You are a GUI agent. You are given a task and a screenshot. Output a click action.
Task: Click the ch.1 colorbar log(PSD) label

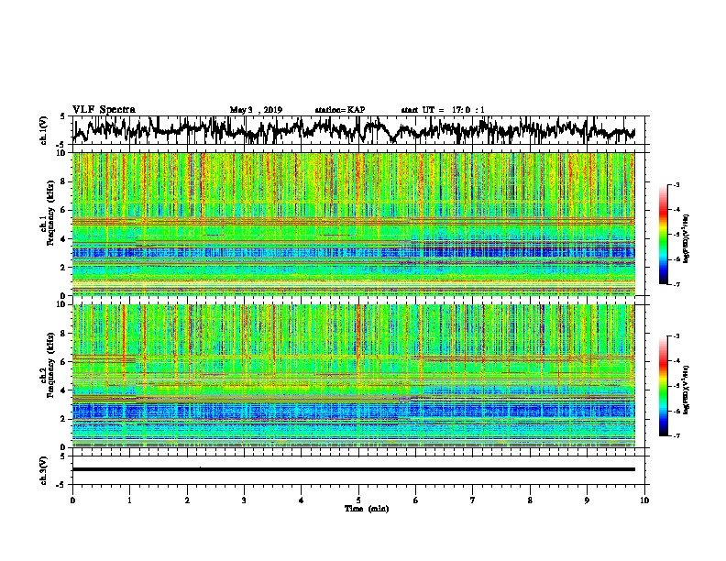(686, 238)
